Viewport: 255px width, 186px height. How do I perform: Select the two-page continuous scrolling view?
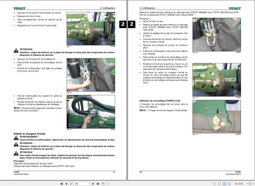[229, 184]
